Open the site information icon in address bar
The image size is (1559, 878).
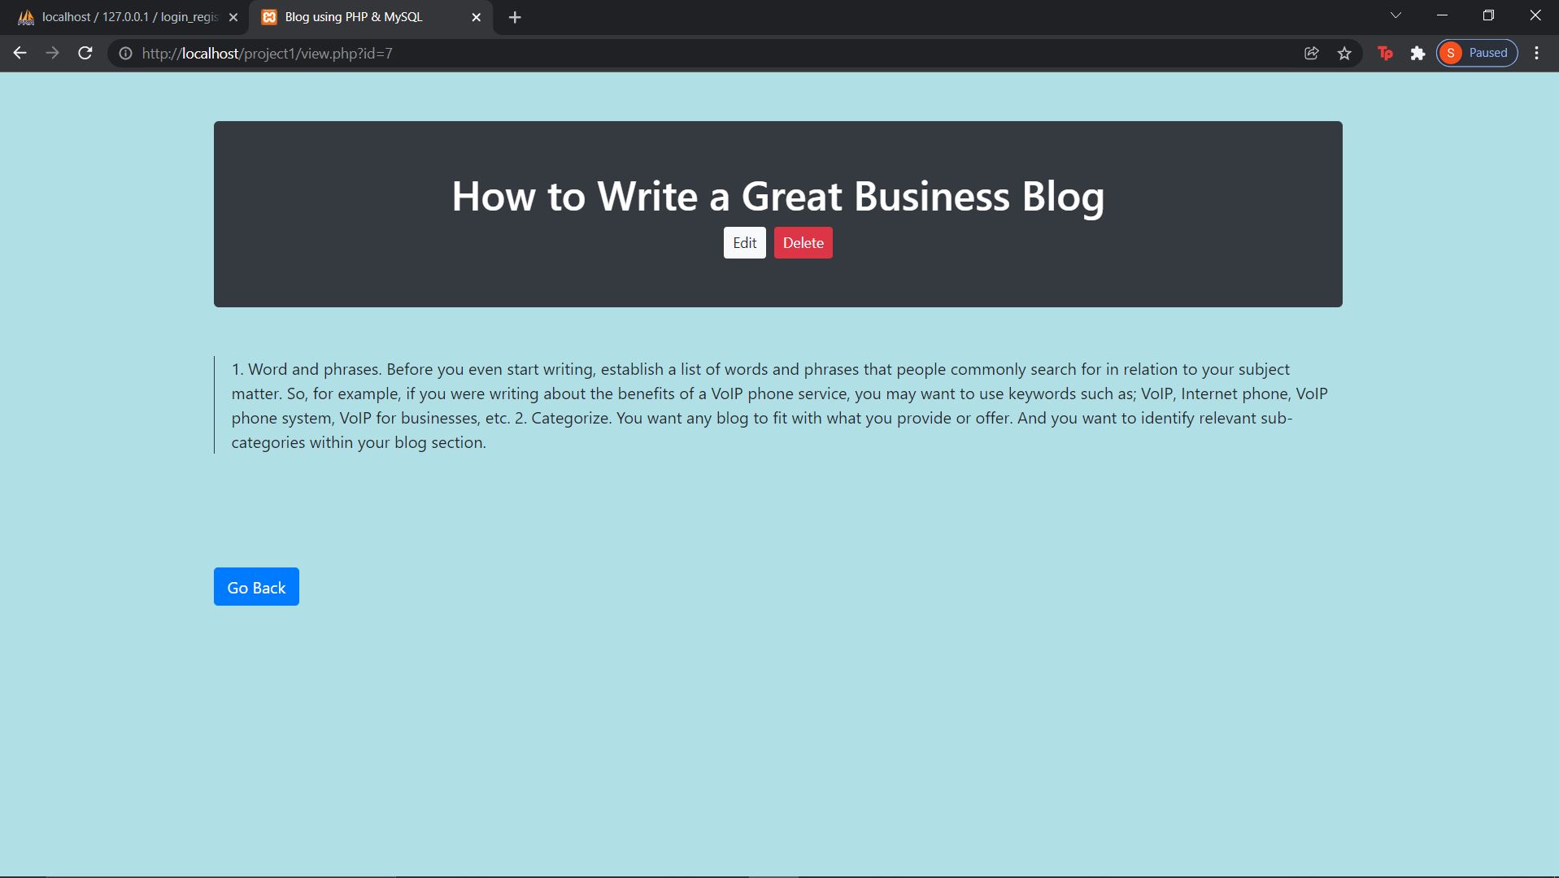(125, 54)
